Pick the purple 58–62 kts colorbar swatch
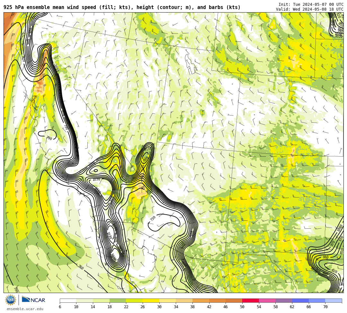The height and width of the screenshot is (313, 347). click(284, 300)
